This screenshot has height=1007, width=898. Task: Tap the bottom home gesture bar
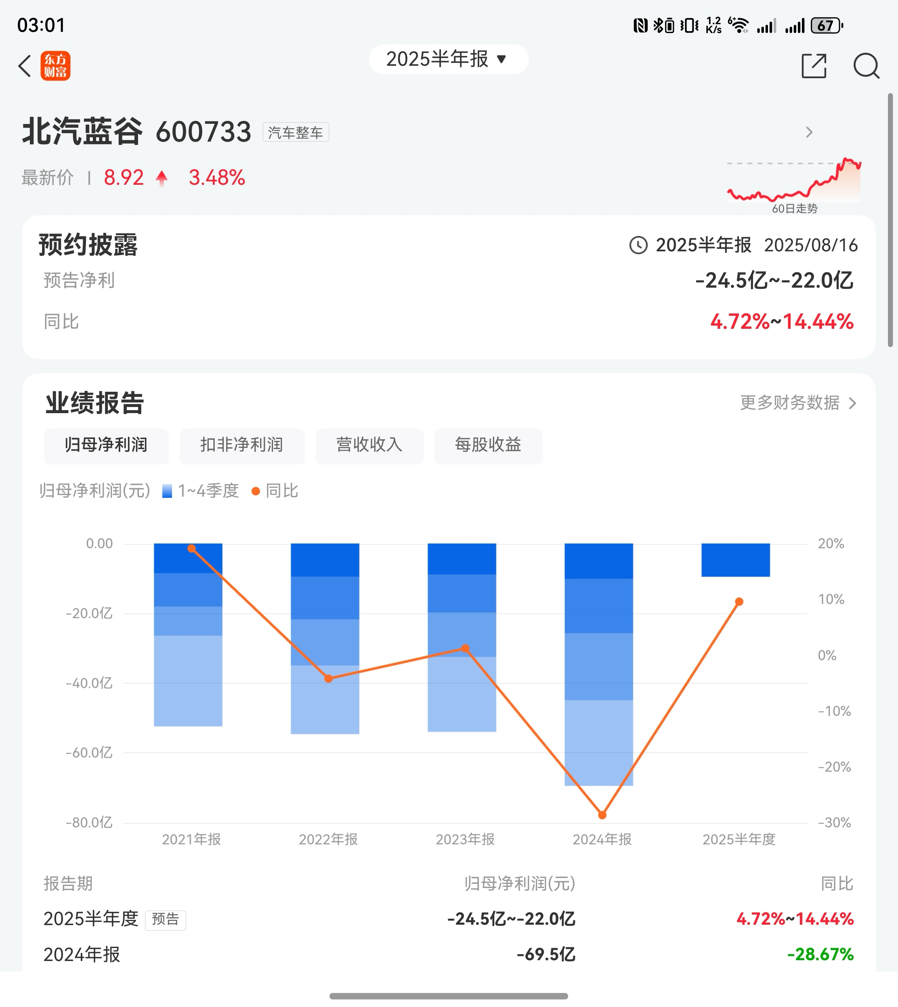(449, 996)
